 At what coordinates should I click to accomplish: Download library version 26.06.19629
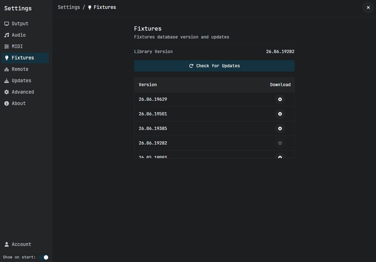[x=280, y=99]
